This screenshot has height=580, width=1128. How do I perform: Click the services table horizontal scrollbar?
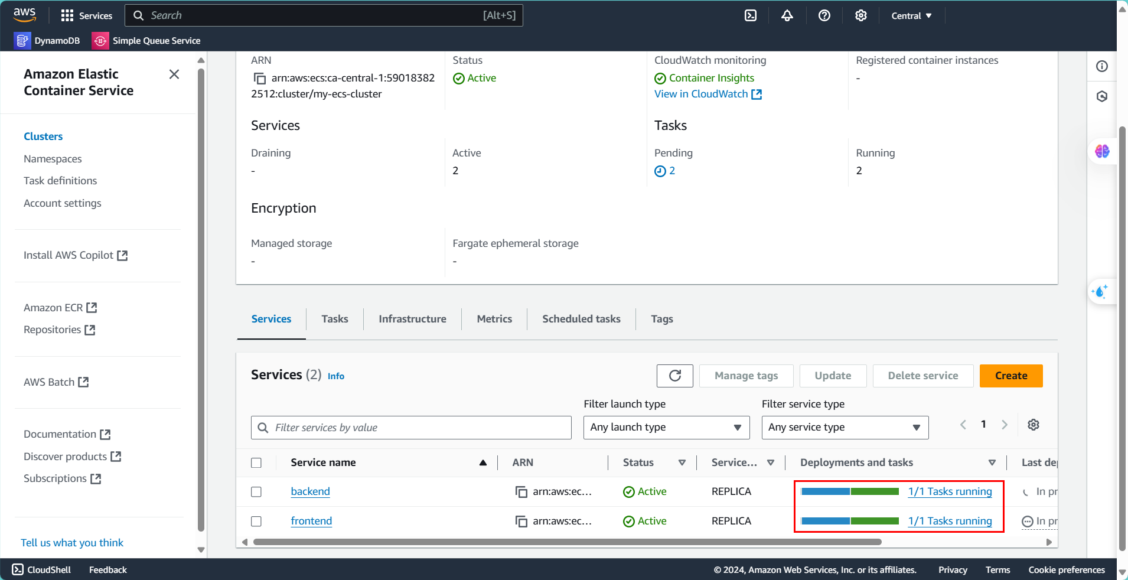(x=567, y=542)
